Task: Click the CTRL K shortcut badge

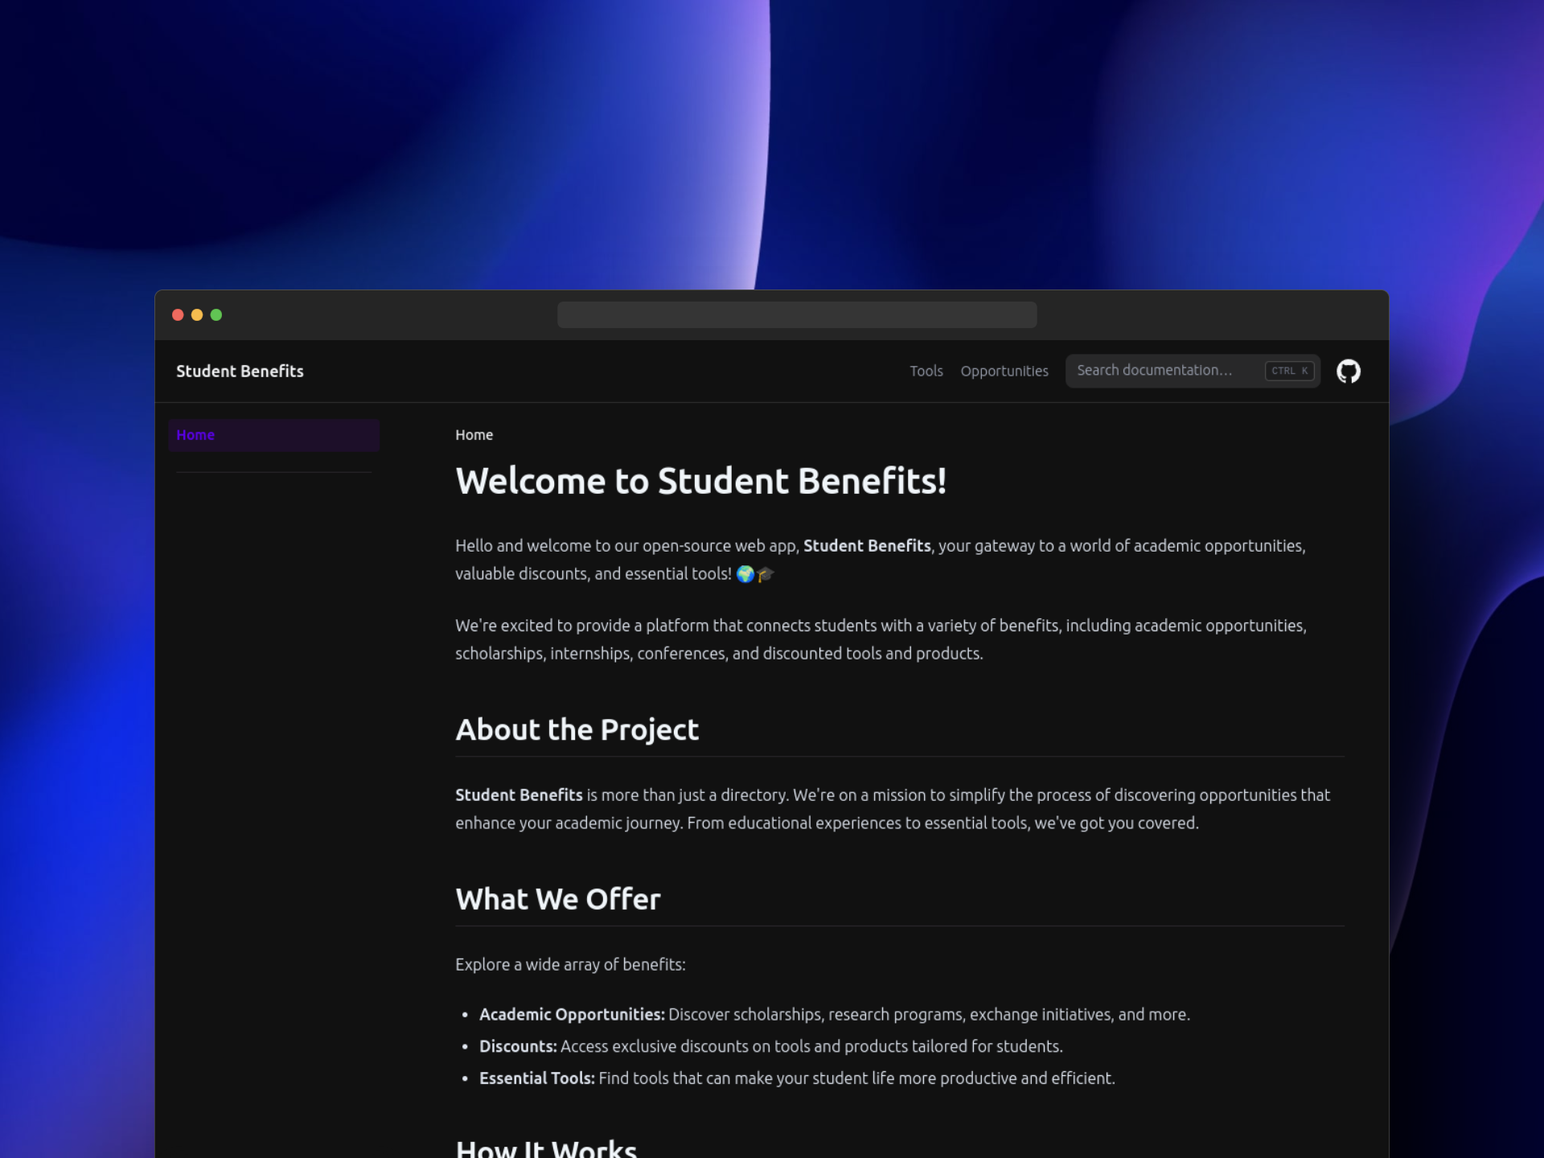Action: coord(1289,371)
